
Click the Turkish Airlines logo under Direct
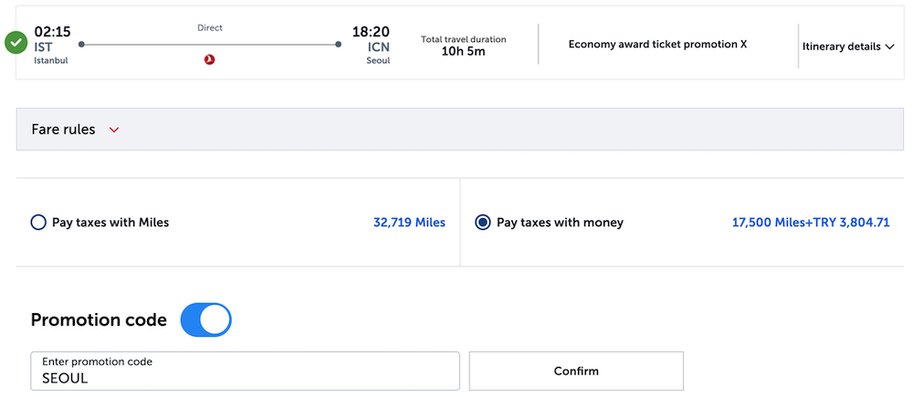point(210,58)
